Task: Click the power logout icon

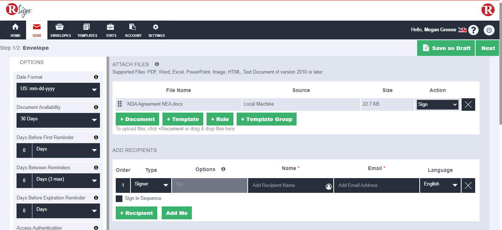Action: click(x=489, y=30)
